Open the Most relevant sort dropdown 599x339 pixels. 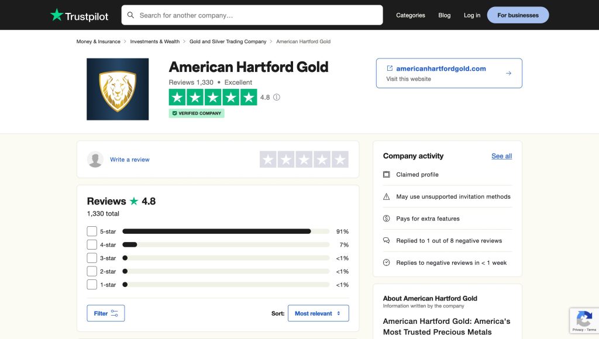[318, 313]
